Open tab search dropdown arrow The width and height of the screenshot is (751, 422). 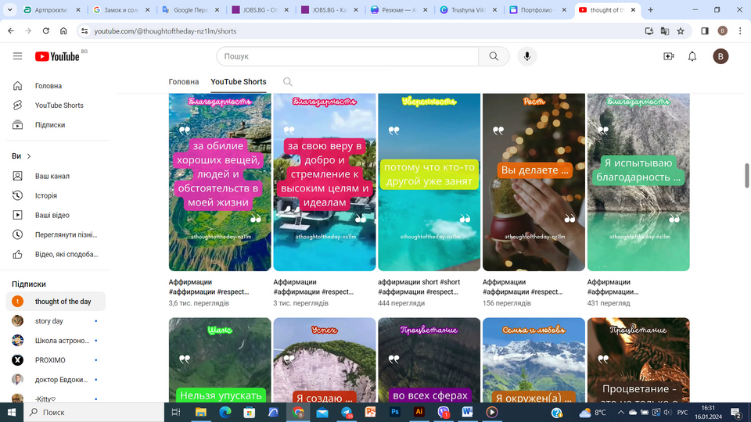9,9
